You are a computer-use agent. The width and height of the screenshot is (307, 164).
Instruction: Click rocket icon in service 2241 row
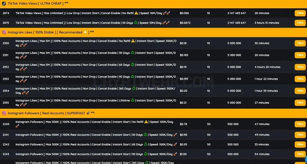(x=175, y=135)
